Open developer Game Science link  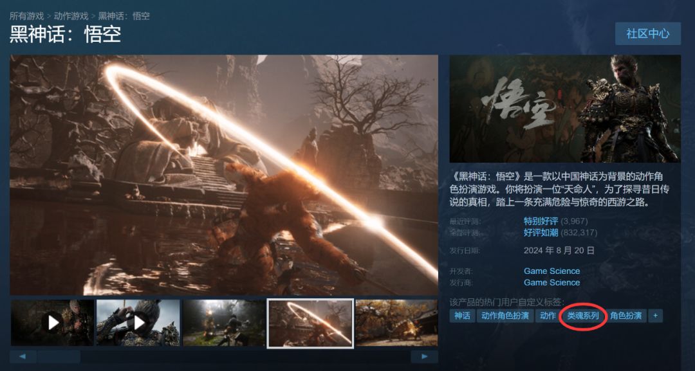point(552,271)
